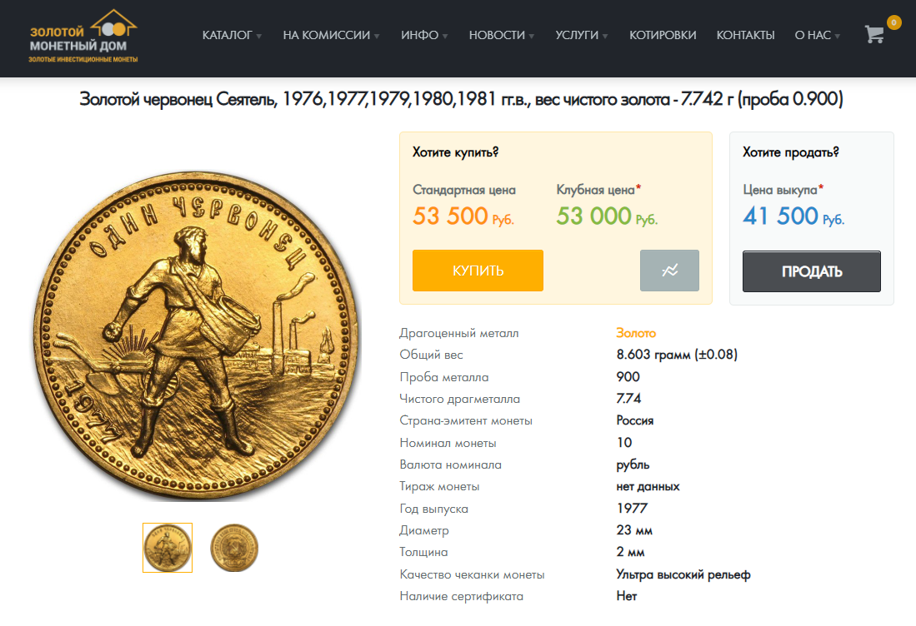916x626 pixels.
Task: Expand the Новости menu
Action: coord(502,35)
